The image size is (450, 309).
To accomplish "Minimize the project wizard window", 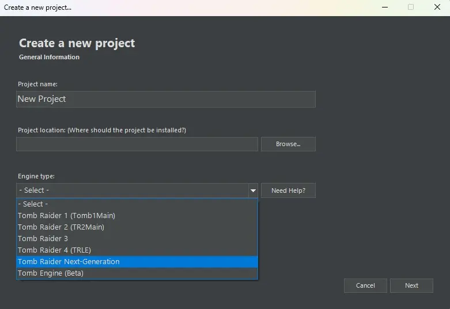I will pos(384,7).
